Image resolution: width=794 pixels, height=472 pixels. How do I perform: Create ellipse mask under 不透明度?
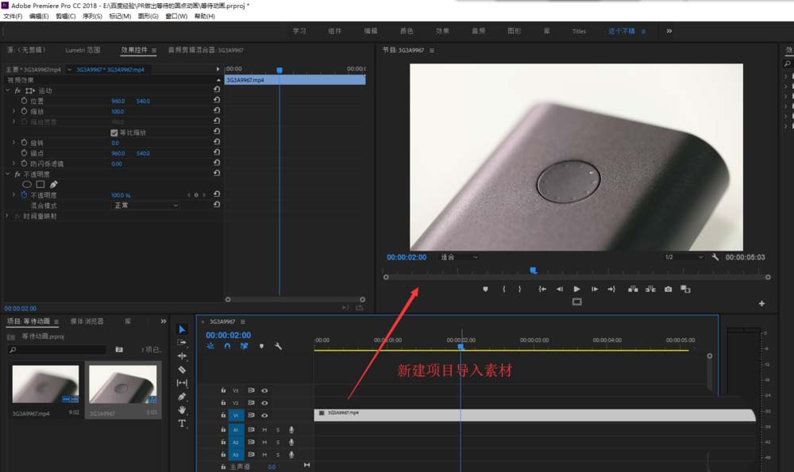(x=27, y=185)
